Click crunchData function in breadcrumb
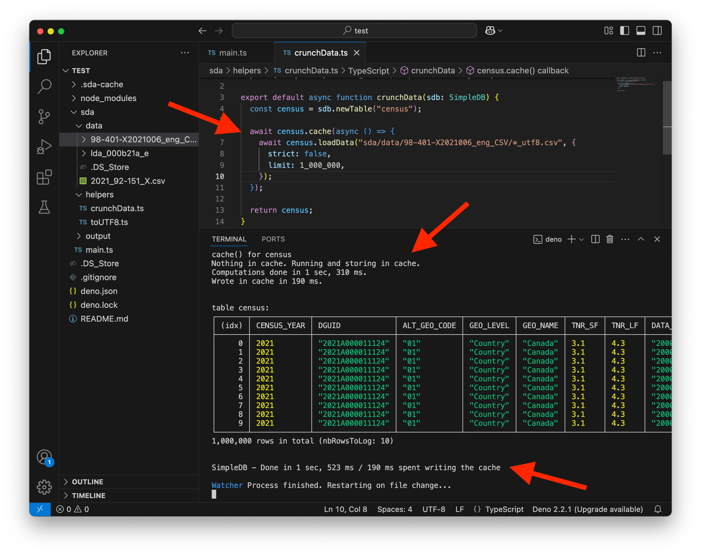The image size is (701, 555). tap(427, 70)
